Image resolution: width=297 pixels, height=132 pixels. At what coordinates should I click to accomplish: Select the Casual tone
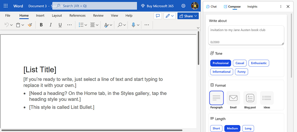240,63
